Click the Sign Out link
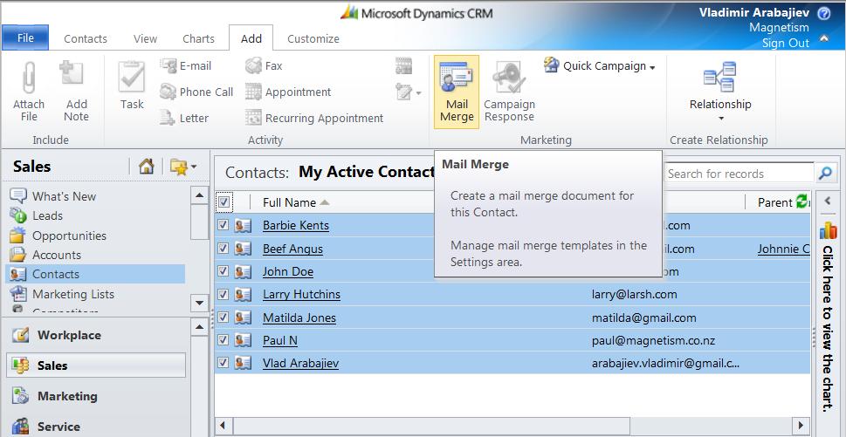Viewport: 846px width, 437px height. point(785,43)
